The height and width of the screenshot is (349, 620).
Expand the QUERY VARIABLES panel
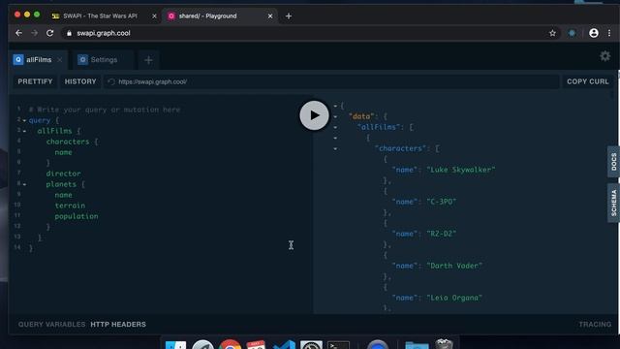[x=51, y=325]
